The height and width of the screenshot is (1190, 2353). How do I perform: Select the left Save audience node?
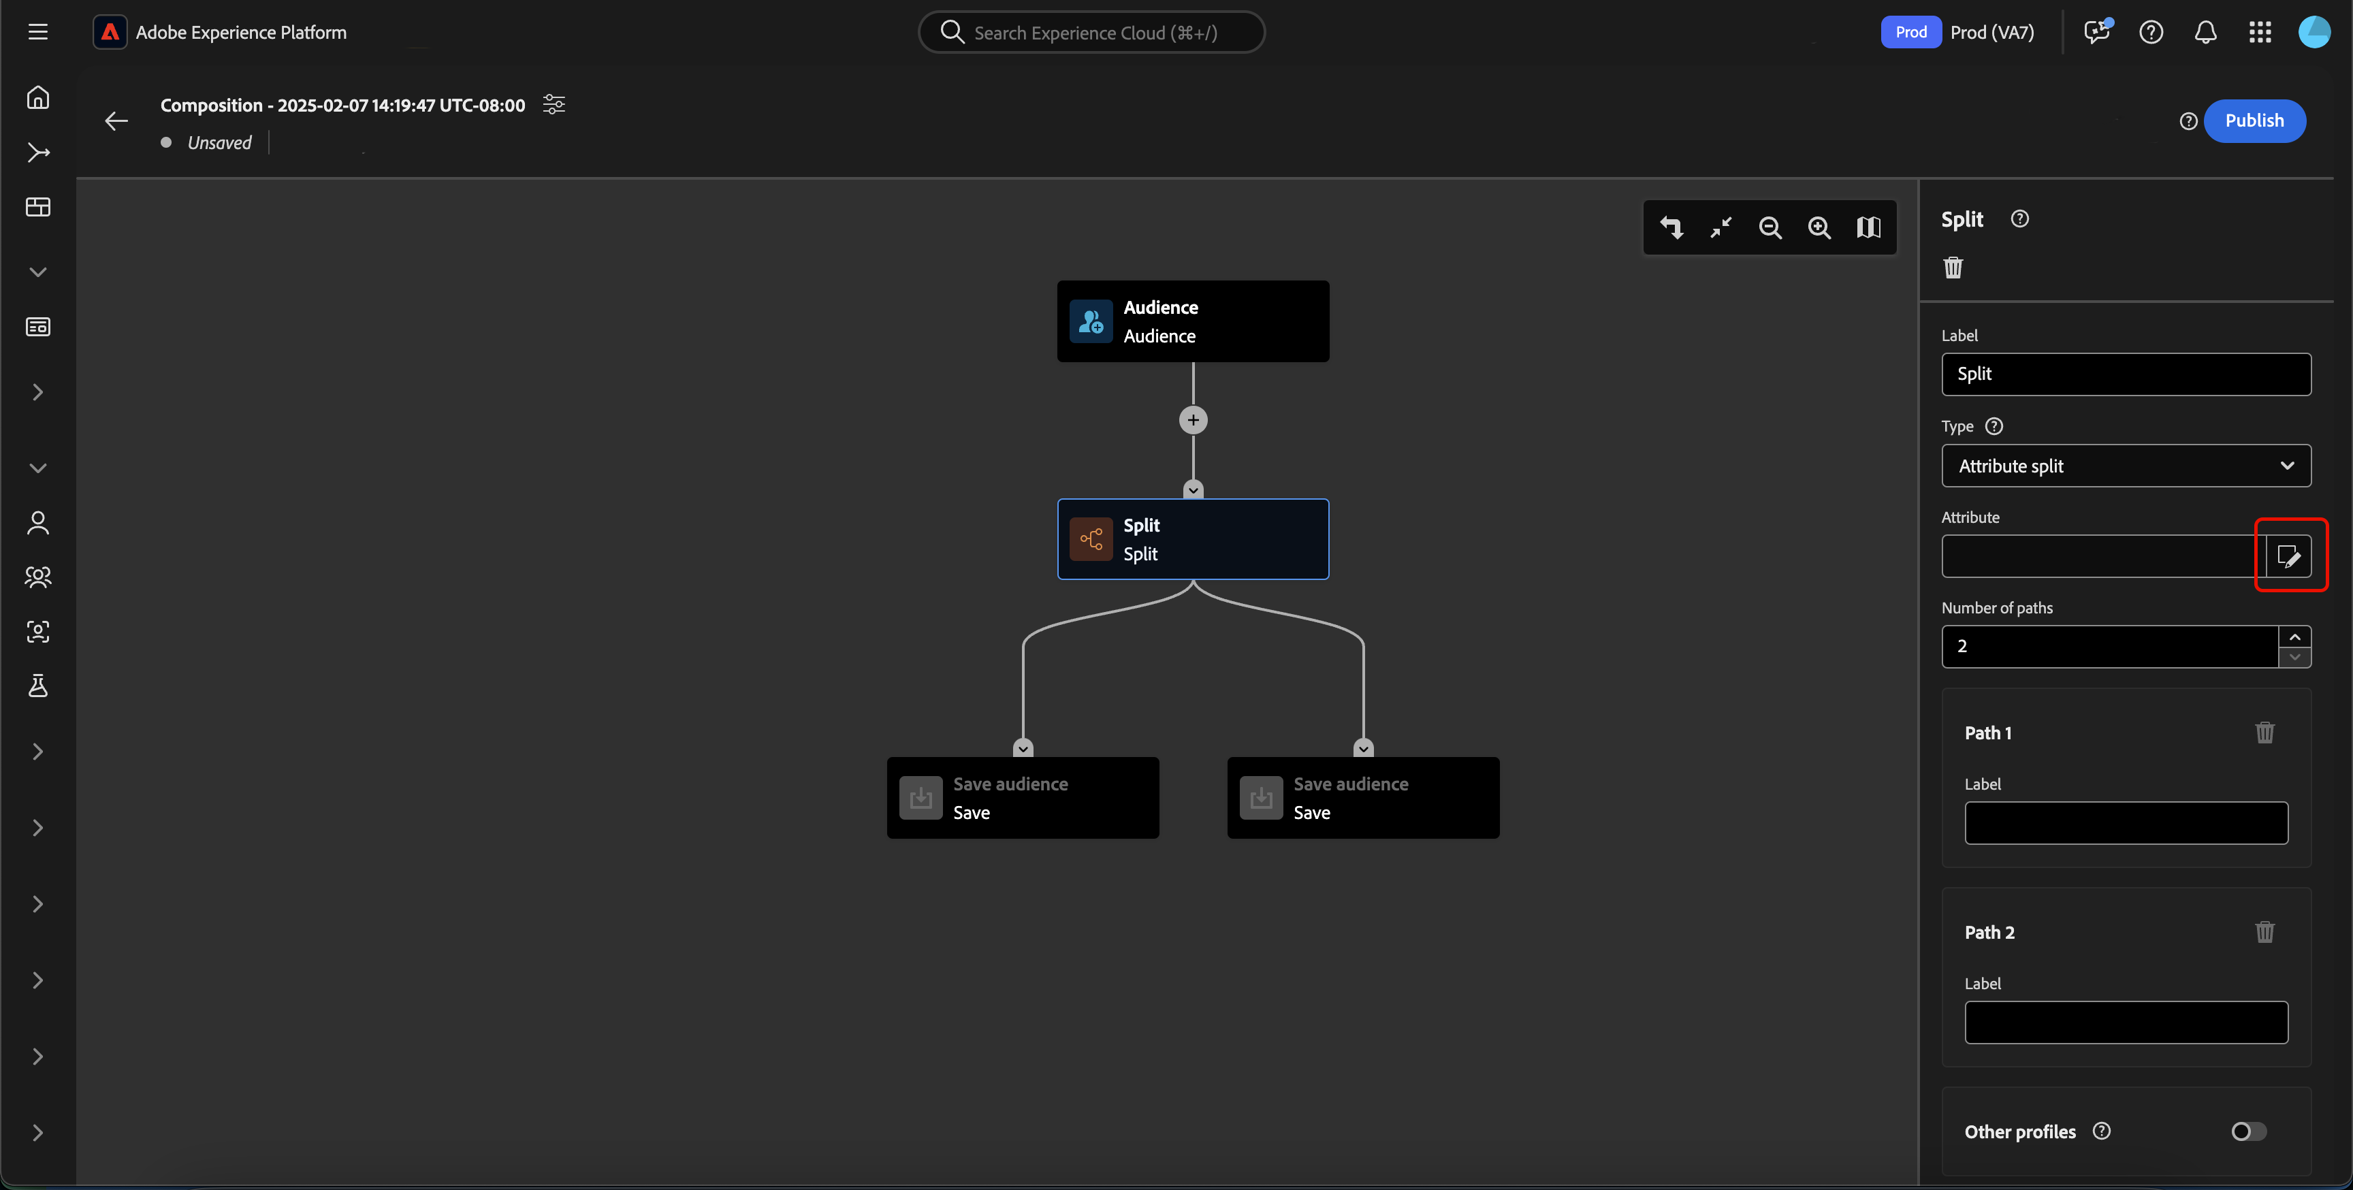[1022, 797]
